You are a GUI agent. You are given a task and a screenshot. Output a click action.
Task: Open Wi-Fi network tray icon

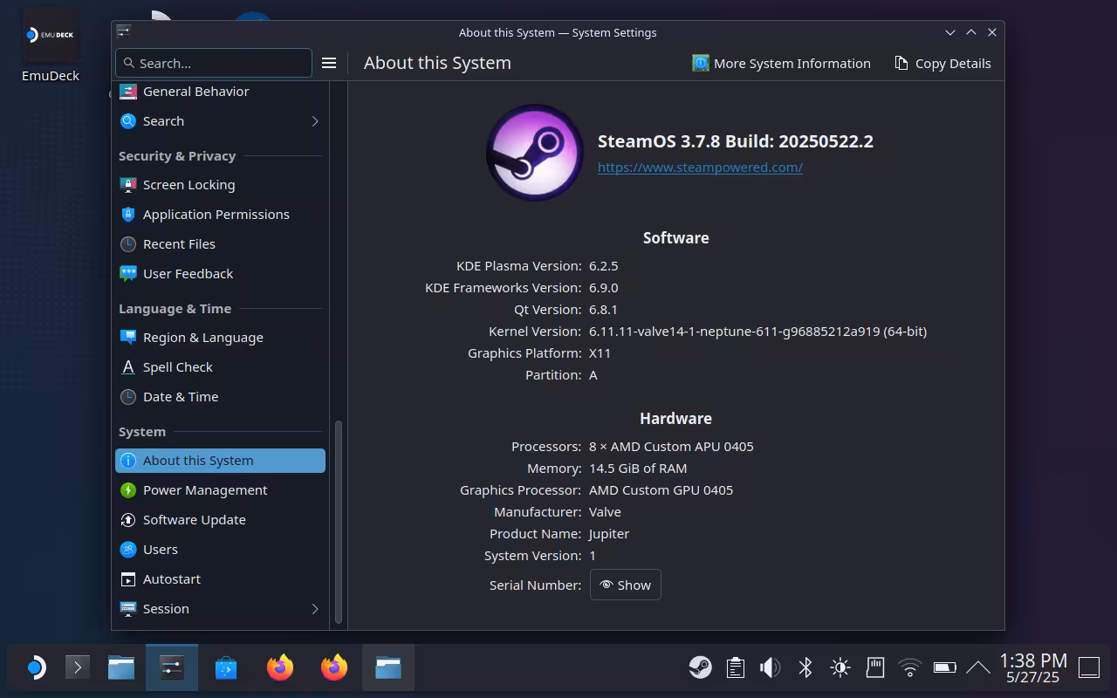(910, 668)
